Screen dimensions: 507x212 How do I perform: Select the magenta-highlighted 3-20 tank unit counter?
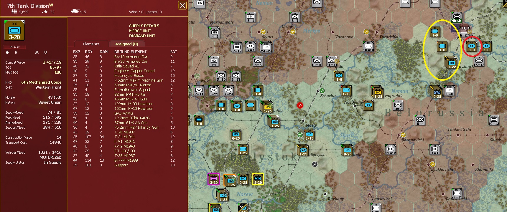point(214,179)
